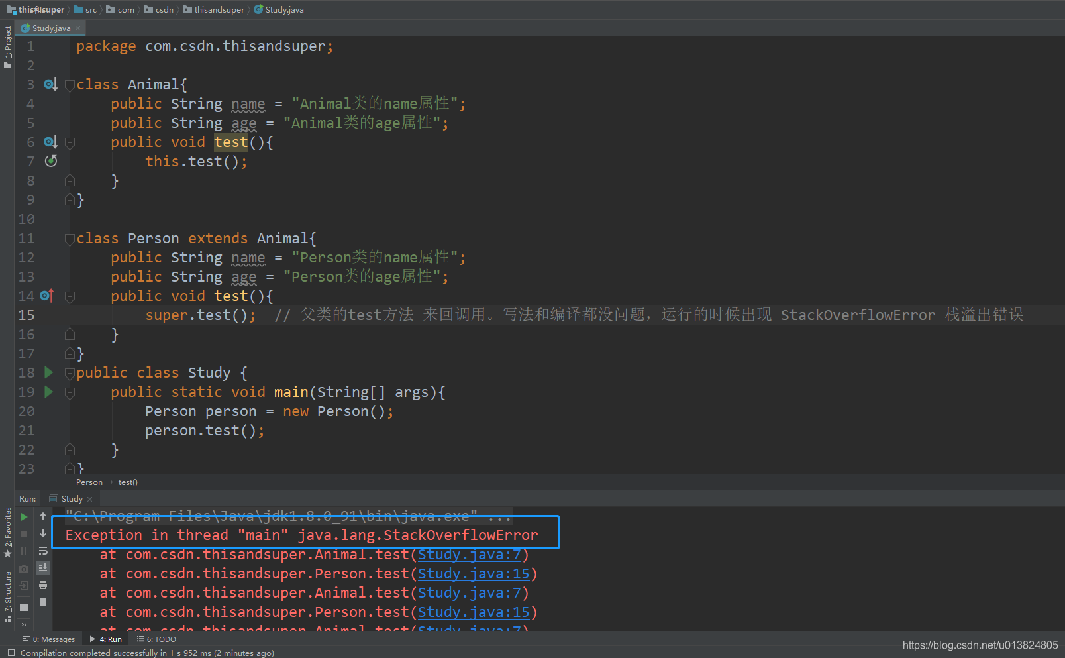The height and width of the screenshot is (658, 1065).
Task: Click tool windows quick-access icon in status bar
Action: tap(10, 653)
